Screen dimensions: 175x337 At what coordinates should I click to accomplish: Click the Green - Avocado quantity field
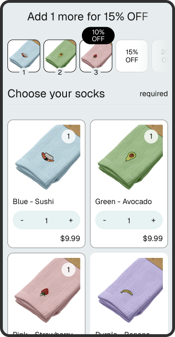[x=129, y=220]
